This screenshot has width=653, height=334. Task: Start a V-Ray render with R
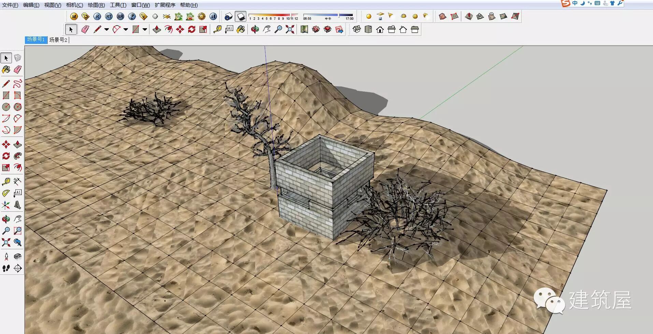pyautogui.click(x=97, y=16)
